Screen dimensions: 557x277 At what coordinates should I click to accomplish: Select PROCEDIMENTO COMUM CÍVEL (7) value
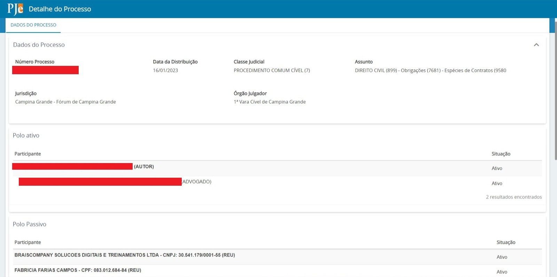click(x=272, y=70)
